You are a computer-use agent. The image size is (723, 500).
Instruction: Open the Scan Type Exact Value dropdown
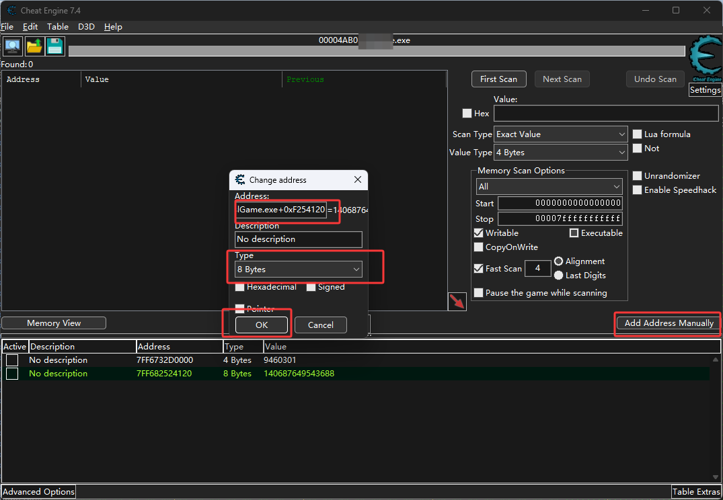tap(561, 134)
